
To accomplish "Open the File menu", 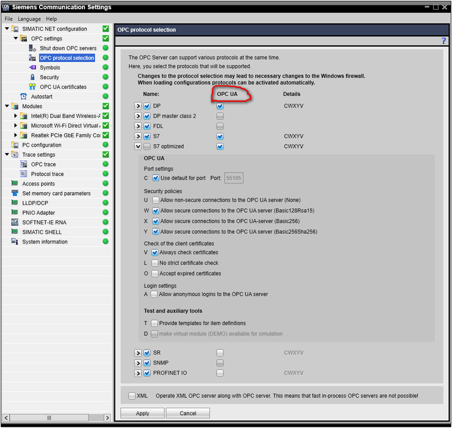I will tap(9, 19).
